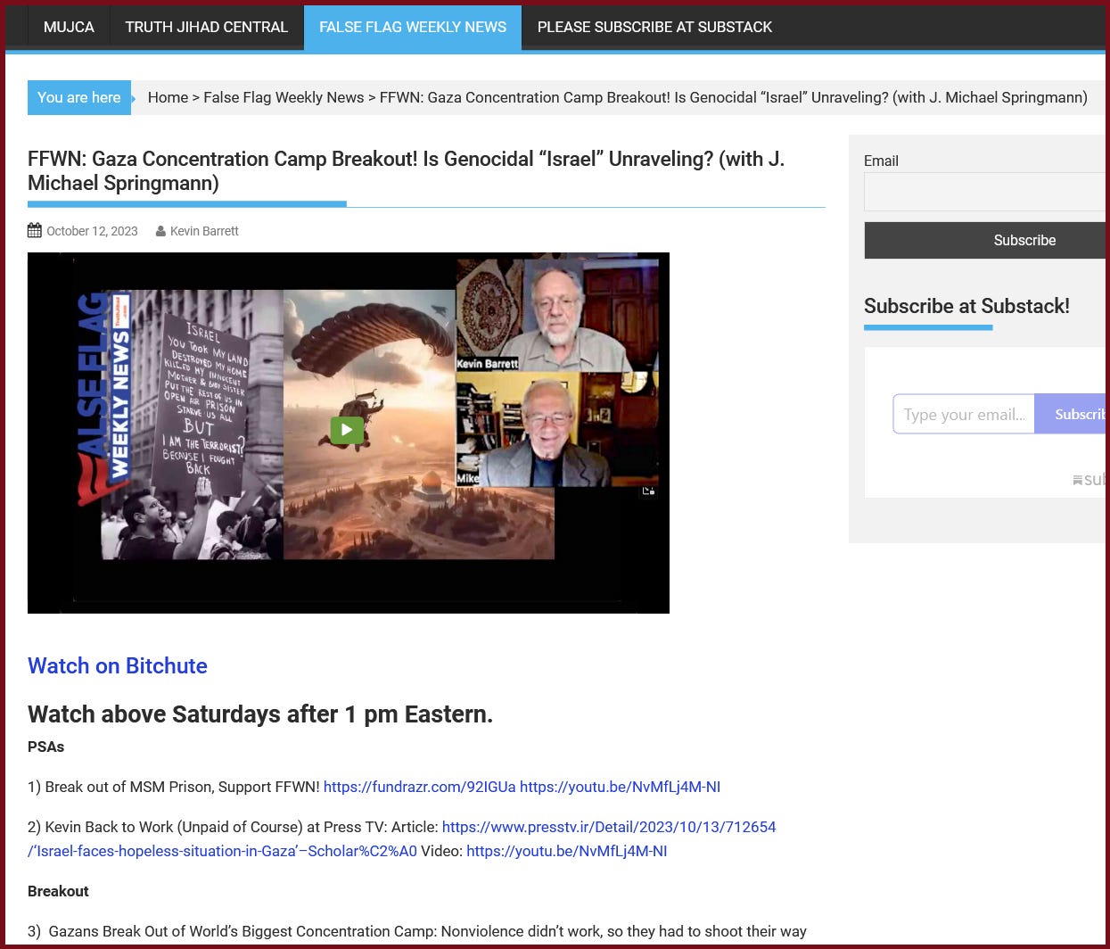Open youtu.be link in PSA item 1

[620, 787]
